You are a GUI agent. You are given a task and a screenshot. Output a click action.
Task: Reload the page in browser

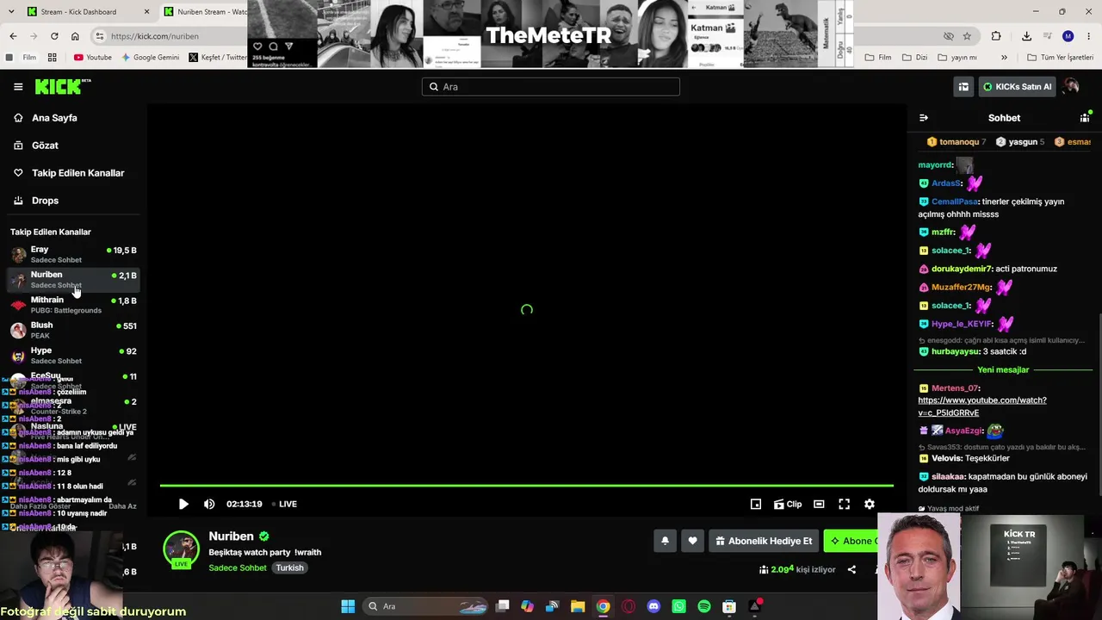pos(54,36)
